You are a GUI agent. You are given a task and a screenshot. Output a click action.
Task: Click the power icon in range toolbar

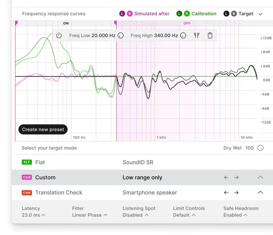point(59,36)
